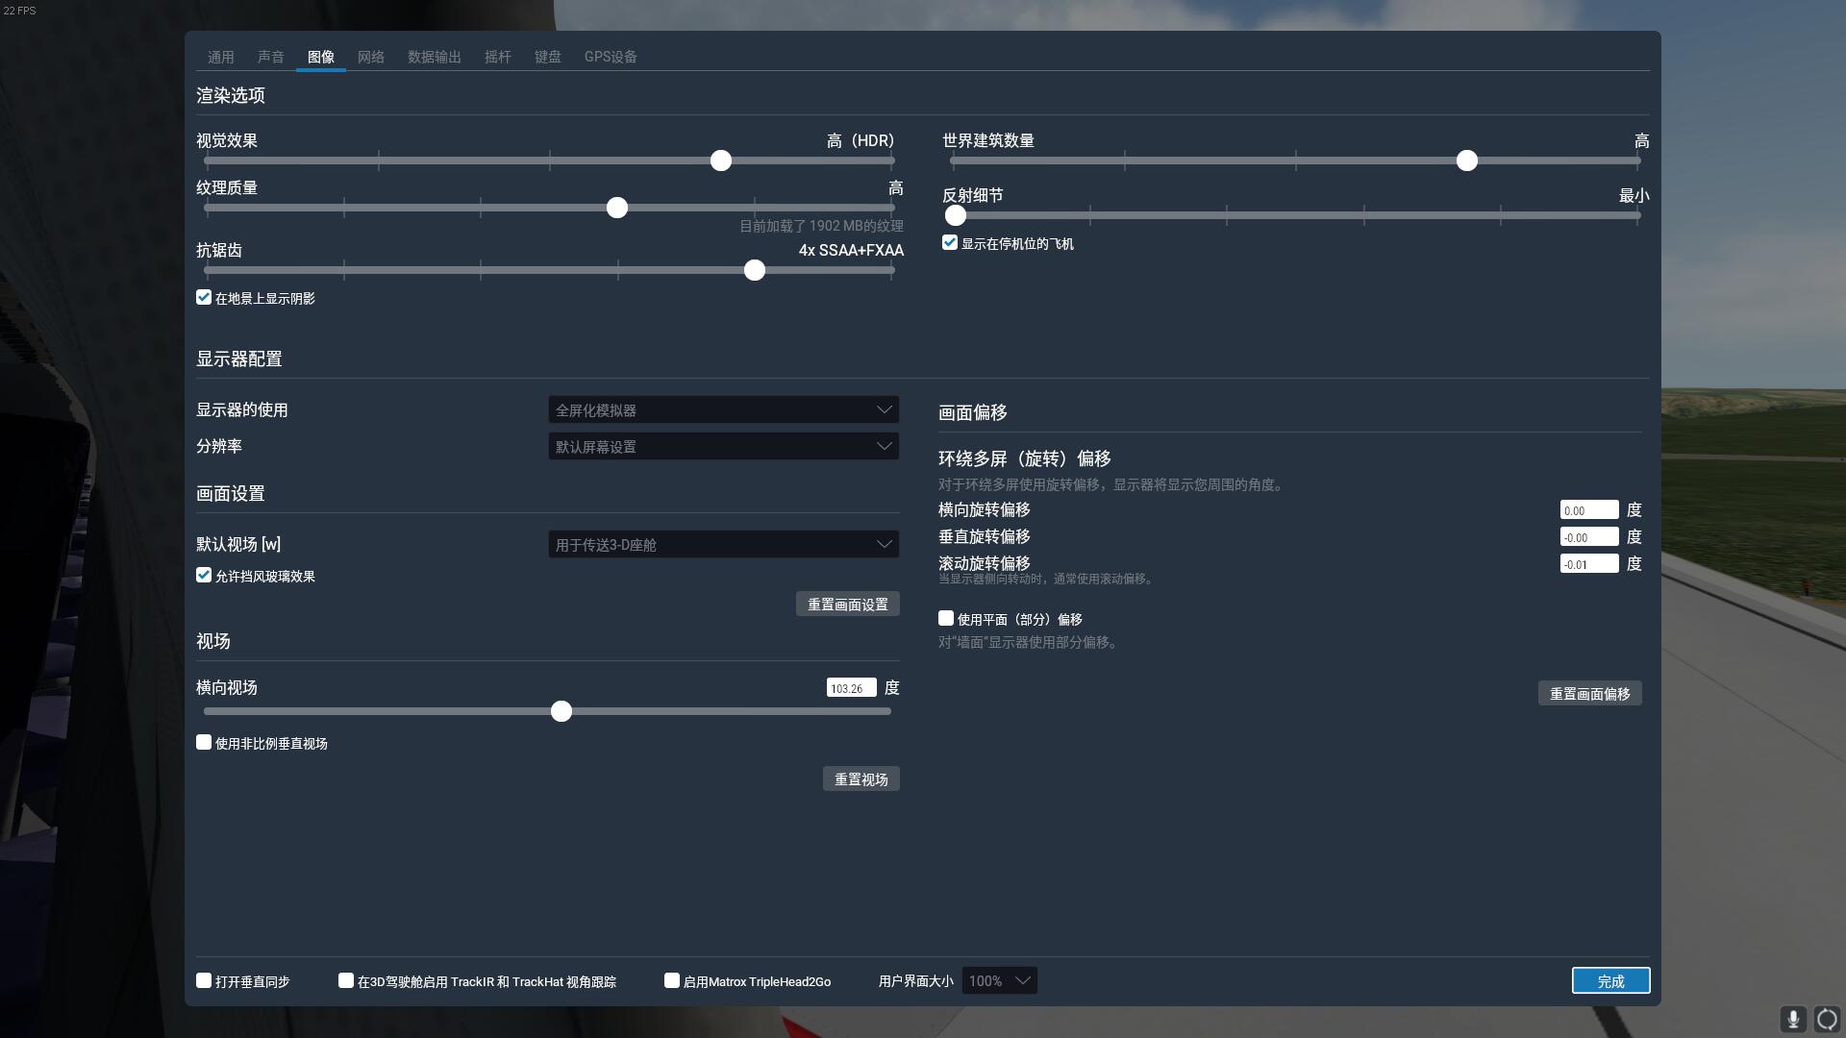Click the 环绕多屏（旋转）偏移 heading
This screenshot has height=1038, width=1846.
[1025, 458]
